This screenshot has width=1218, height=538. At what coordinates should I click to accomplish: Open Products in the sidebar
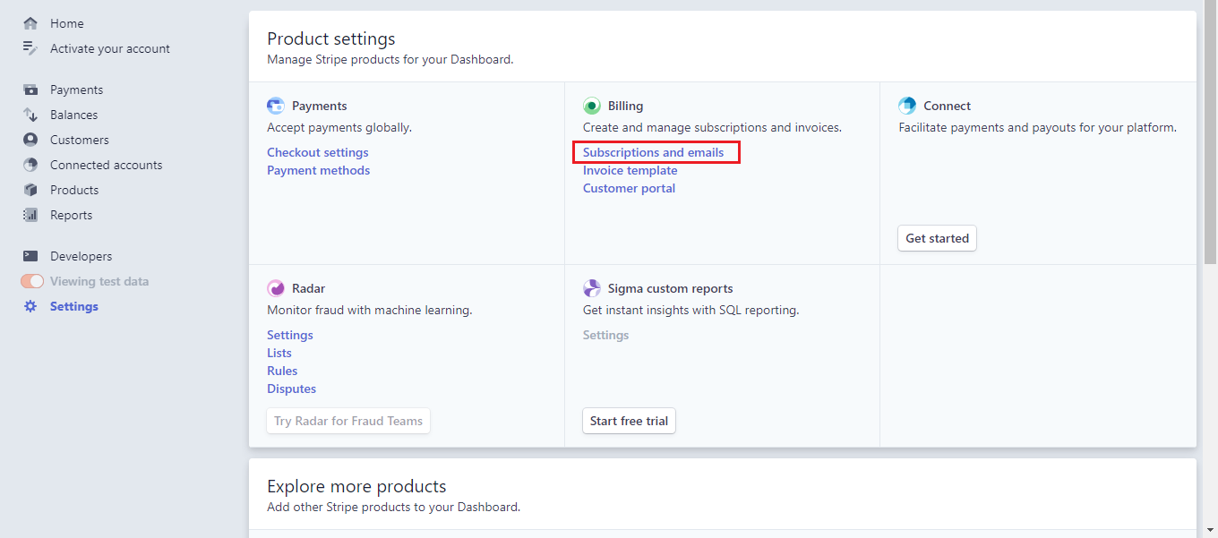tap(74, 190)
